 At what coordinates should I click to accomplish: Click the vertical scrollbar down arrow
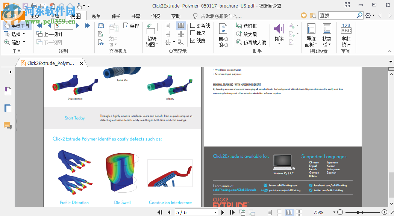pos(391,204)
